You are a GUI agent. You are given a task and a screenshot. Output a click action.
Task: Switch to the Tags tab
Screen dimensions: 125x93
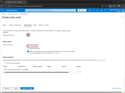[x=35, y=25]
